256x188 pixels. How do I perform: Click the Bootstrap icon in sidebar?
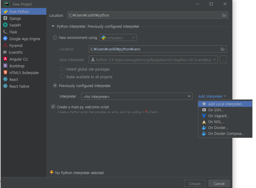point(5,66)
